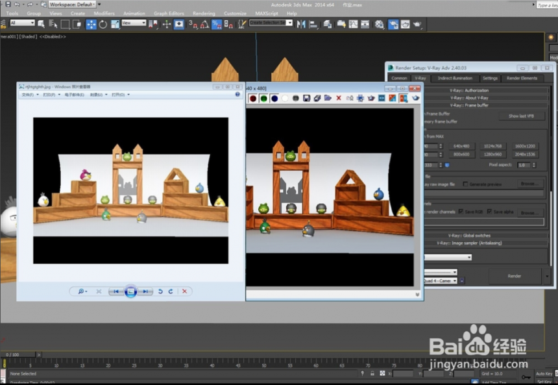Open the Settings tab in Render Setup
The width and height of the screenshot is (558, 385).
tap(490, 79)
